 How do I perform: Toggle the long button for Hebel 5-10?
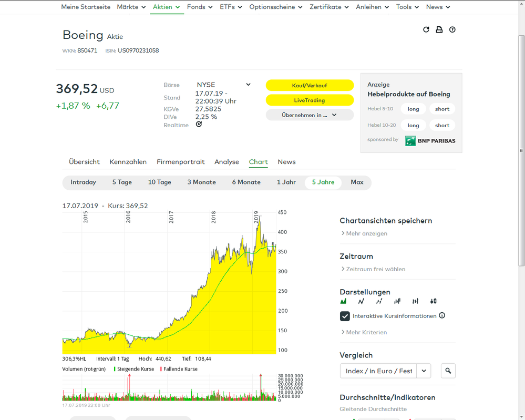[413, 108]
